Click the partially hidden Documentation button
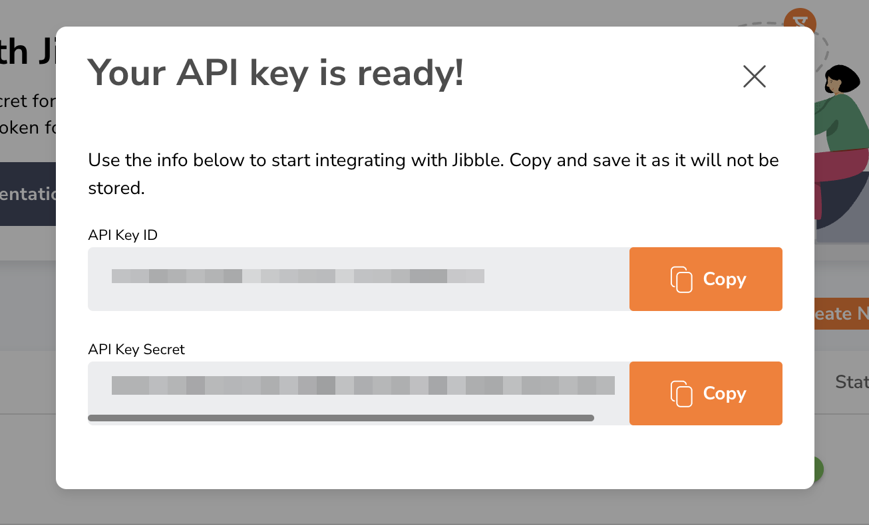This screenshot has height=525, width=869. (x=28, y=194)
